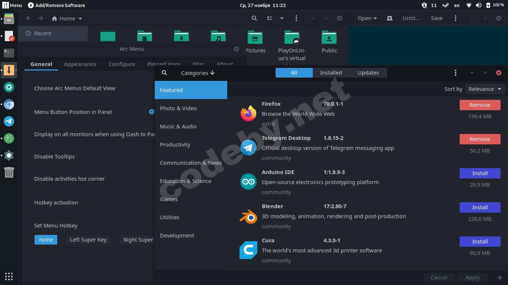Open the Terminal from the dock
Image resolution: width=508 pixels, height=285 pixels.
[9, 53]
